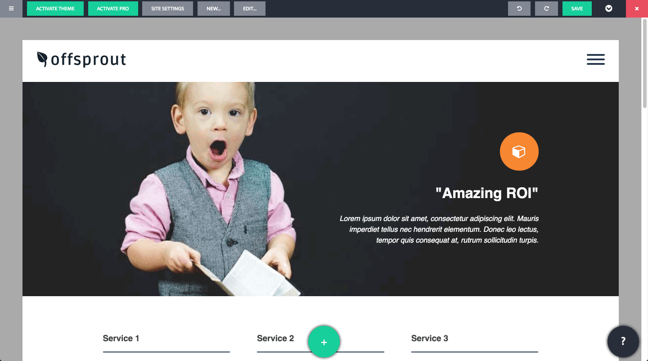Open the Edit... dropdown menu
The image size is (648, 361).
click(250, 9)
